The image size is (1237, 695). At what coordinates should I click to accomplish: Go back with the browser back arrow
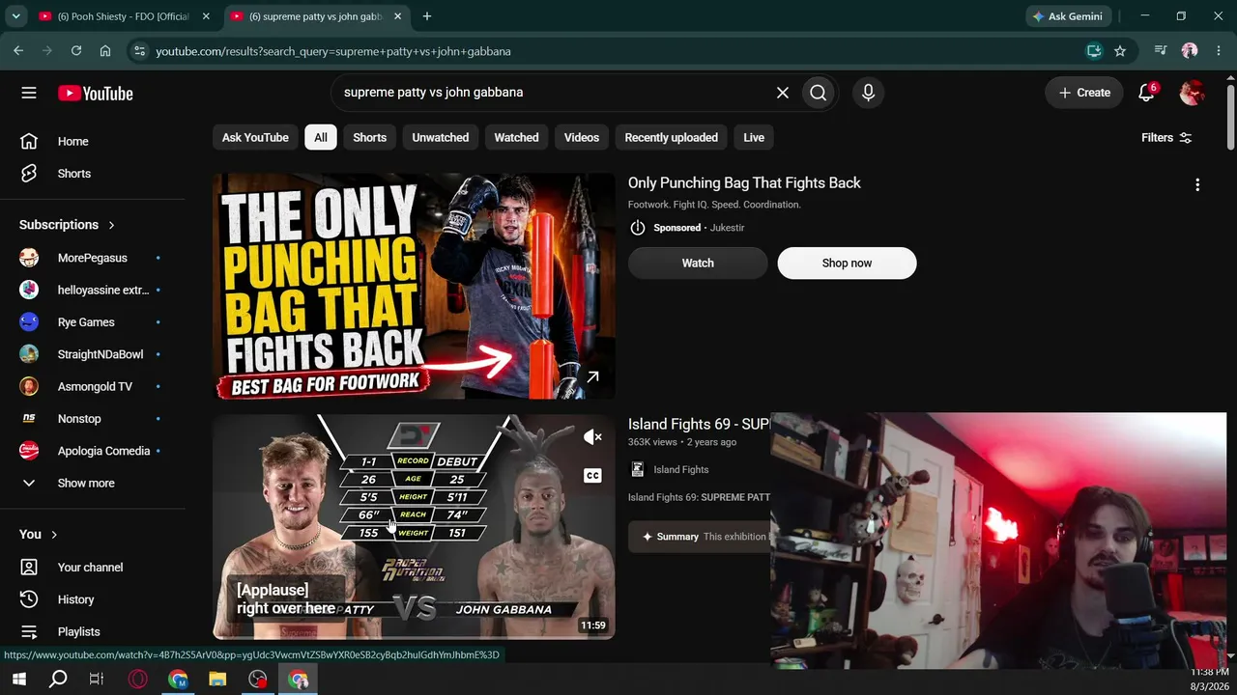tap(18, 51)
